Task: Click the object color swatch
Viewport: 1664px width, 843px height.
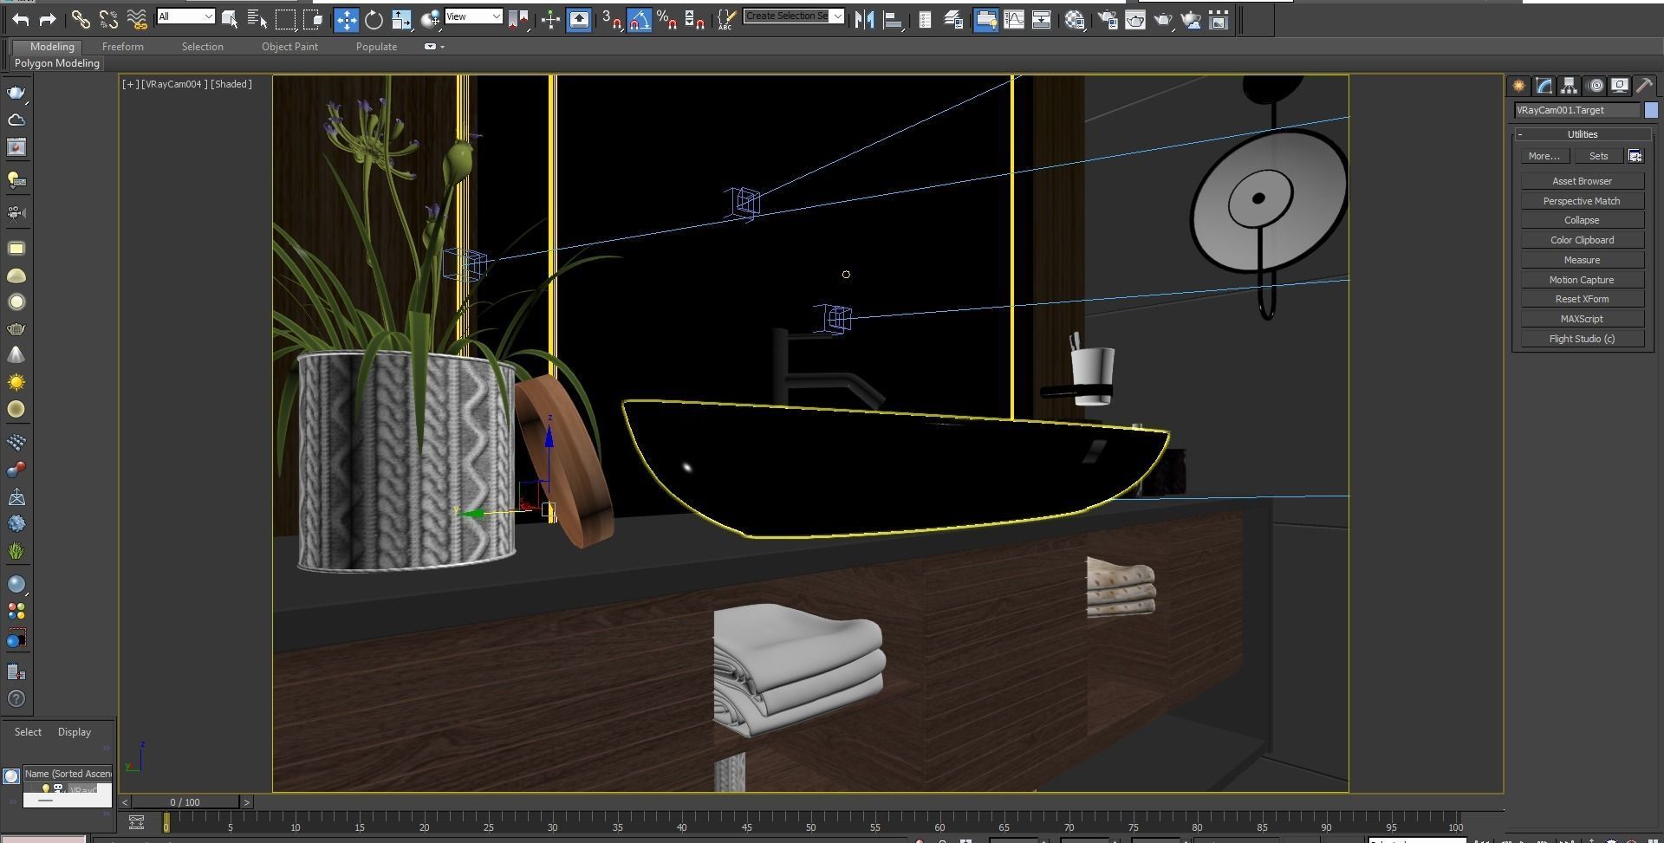Action: (1651, 110)
